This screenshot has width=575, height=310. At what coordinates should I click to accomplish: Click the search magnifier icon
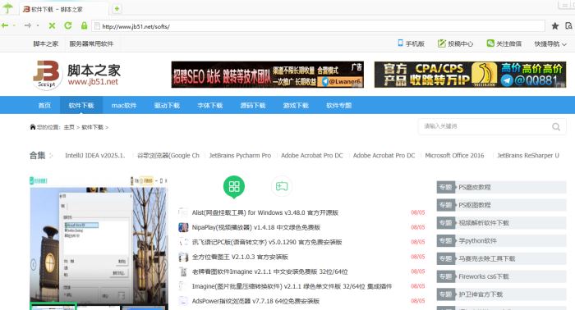click(556, 126)
